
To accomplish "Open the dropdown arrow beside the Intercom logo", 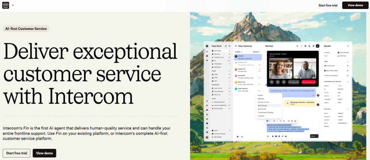I will click(13, 5).
